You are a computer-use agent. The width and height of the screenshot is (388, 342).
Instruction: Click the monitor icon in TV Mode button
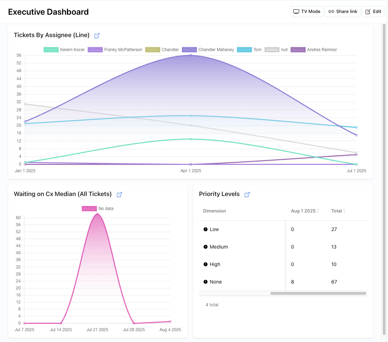coord(296,11)
